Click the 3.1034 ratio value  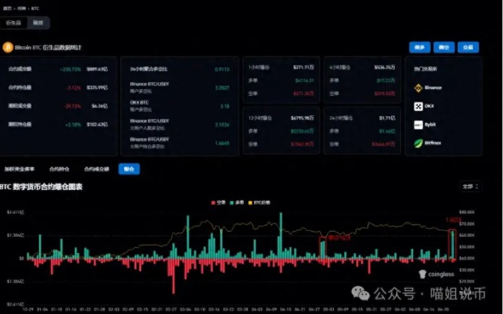click(222, 125)
